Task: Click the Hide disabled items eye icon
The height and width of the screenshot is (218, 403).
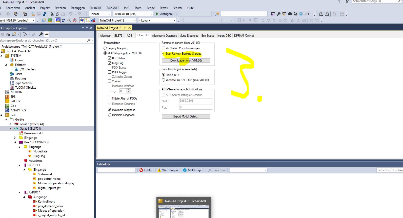Action: (x=93, y=20)
